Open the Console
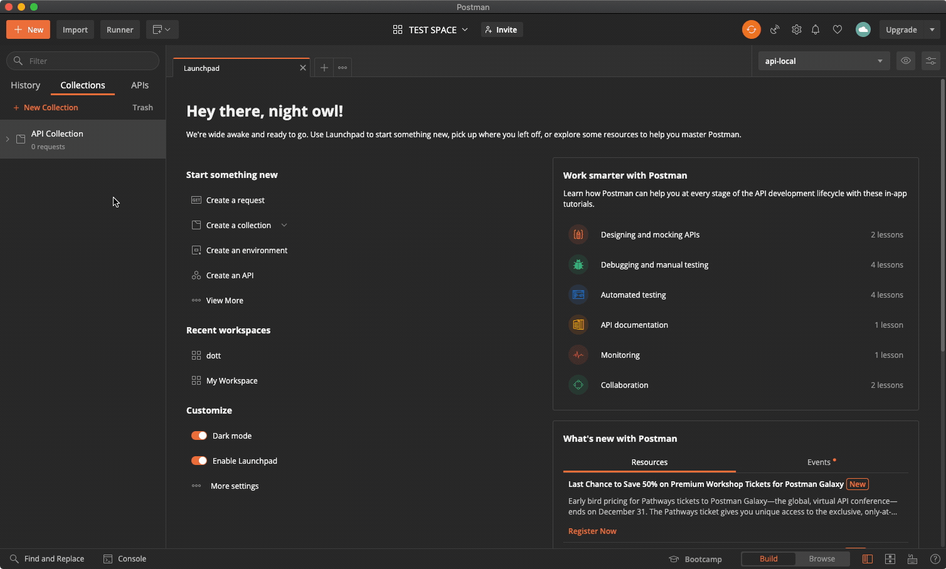Screen dimensions: 946x569 coord(125,559)
